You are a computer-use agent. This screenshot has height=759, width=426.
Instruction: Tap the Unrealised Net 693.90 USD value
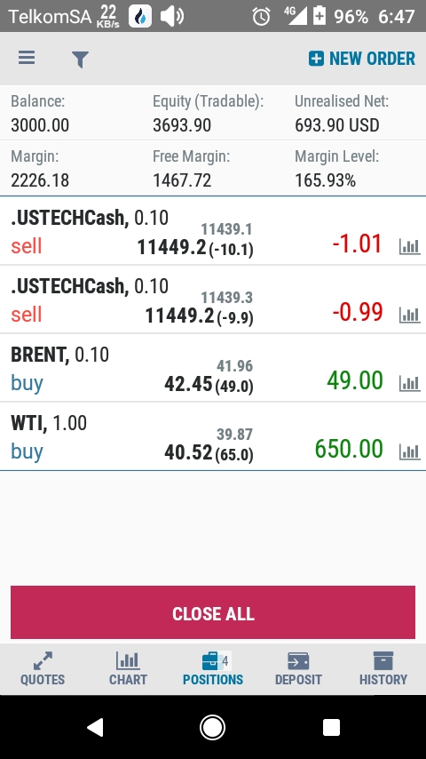coord(337,125)
